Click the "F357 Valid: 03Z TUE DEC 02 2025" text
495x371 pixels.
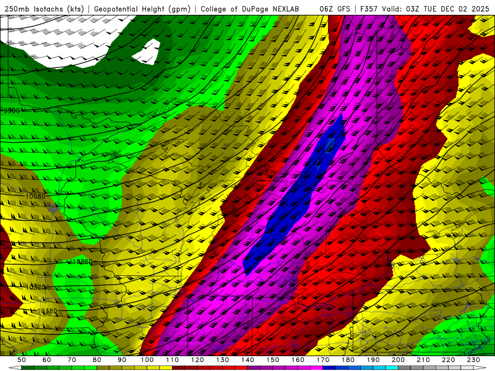click(x=424, y=9)
